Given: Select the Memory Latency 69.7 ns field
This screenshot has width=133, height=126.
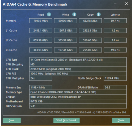Looking at the screenshot, I should tap(115, 21).
